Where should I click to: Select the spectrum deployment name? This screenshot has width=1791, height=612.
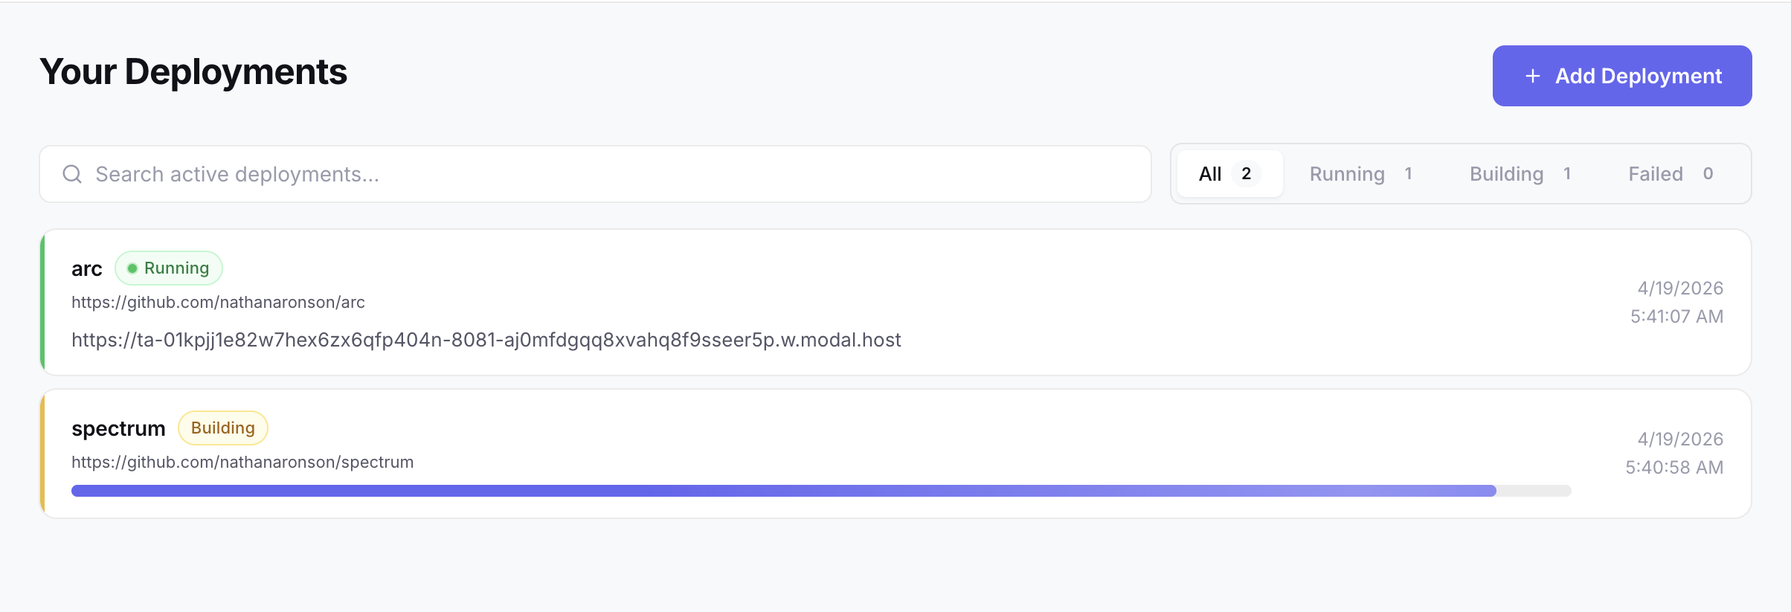click(118, 429)
